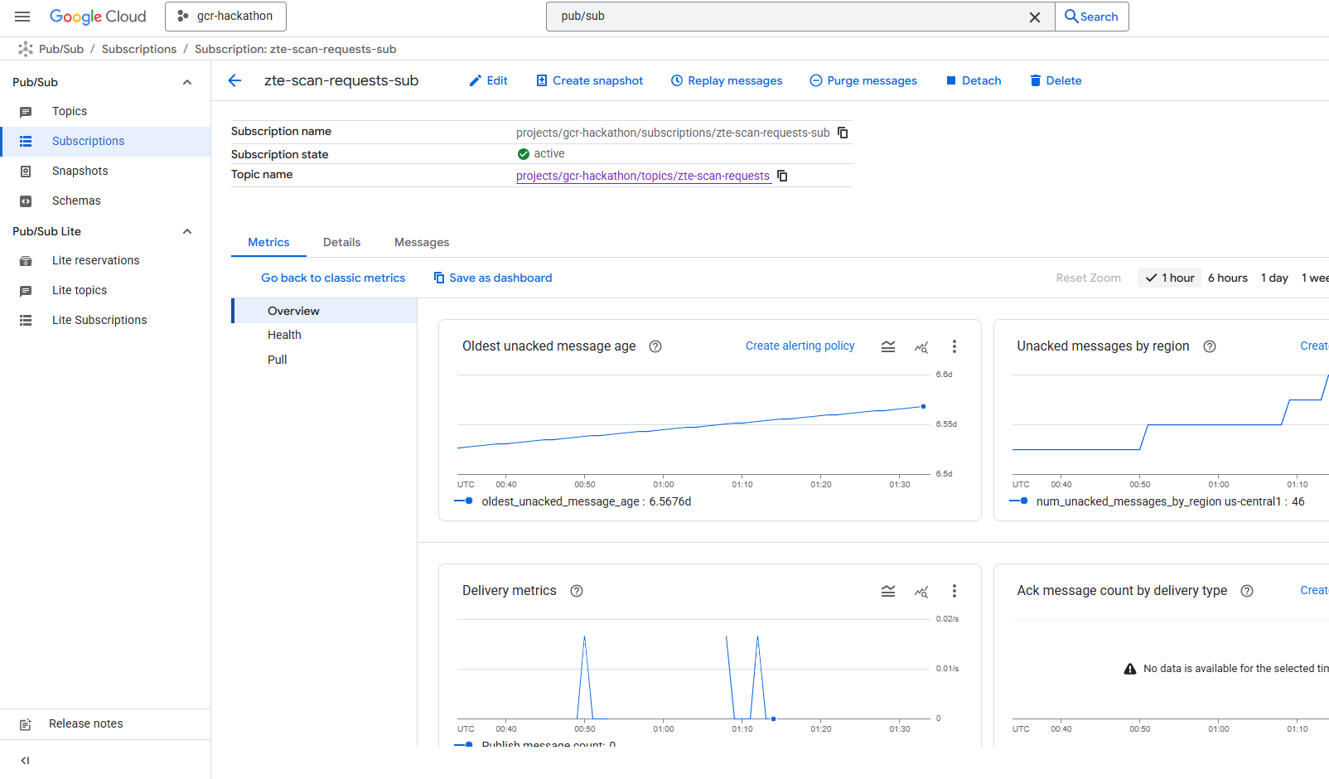Click Go back to classic metrics
Image resolution: width=1329 pixels, height=779 pixels.
click(x=333, y=278)
